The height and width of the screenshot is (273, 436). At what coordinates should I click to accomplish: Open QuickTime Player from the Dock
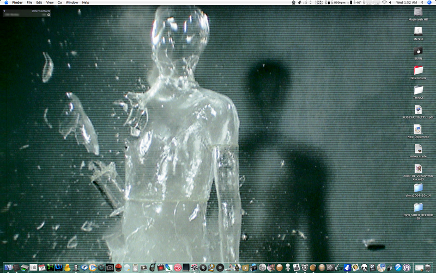pos(101,268)
